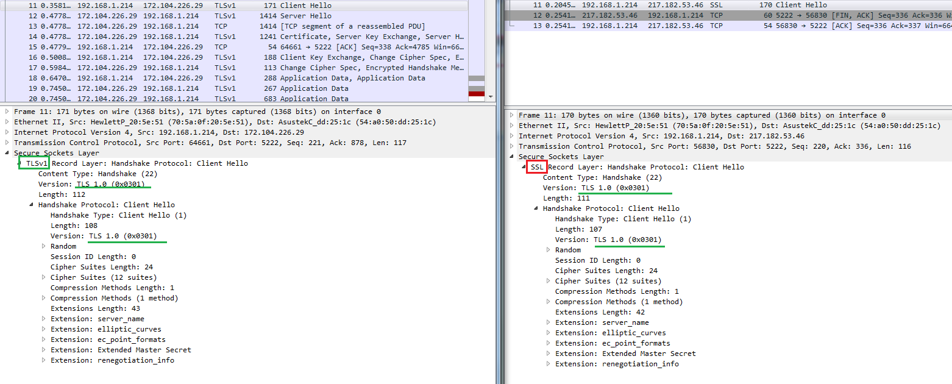Expand TCP with Src Port 64661

click(7, 143)
